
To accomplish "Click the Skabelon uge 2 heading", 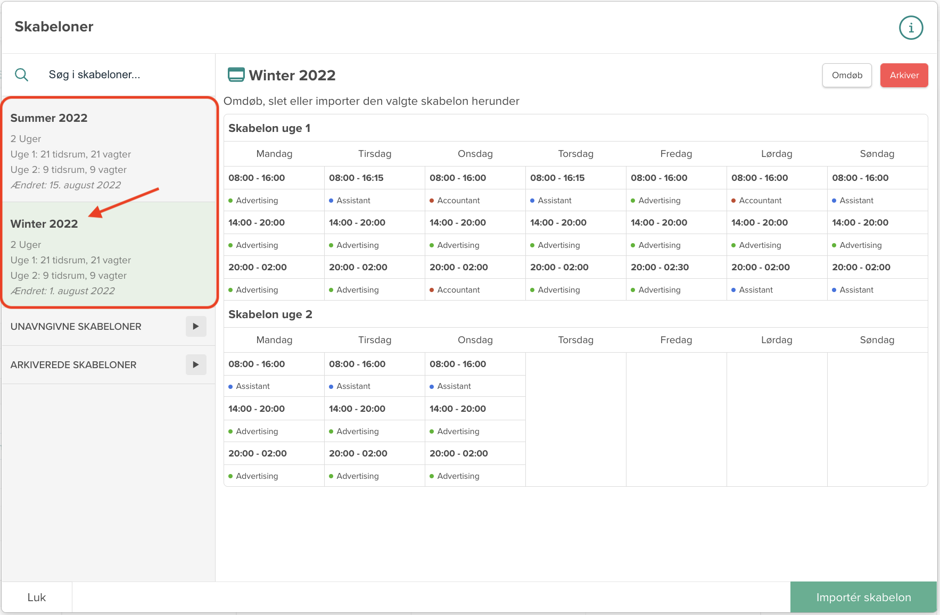I will pos(270,314).
